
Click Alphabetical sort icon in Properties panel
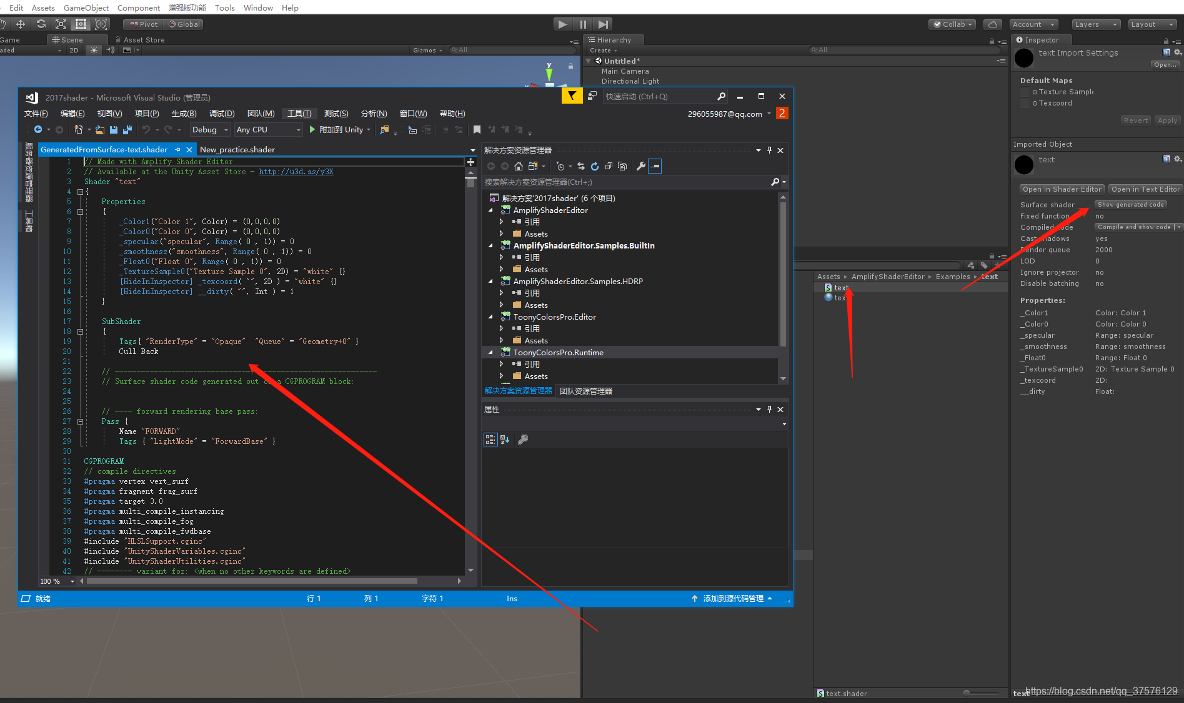[x=505, y=440]
